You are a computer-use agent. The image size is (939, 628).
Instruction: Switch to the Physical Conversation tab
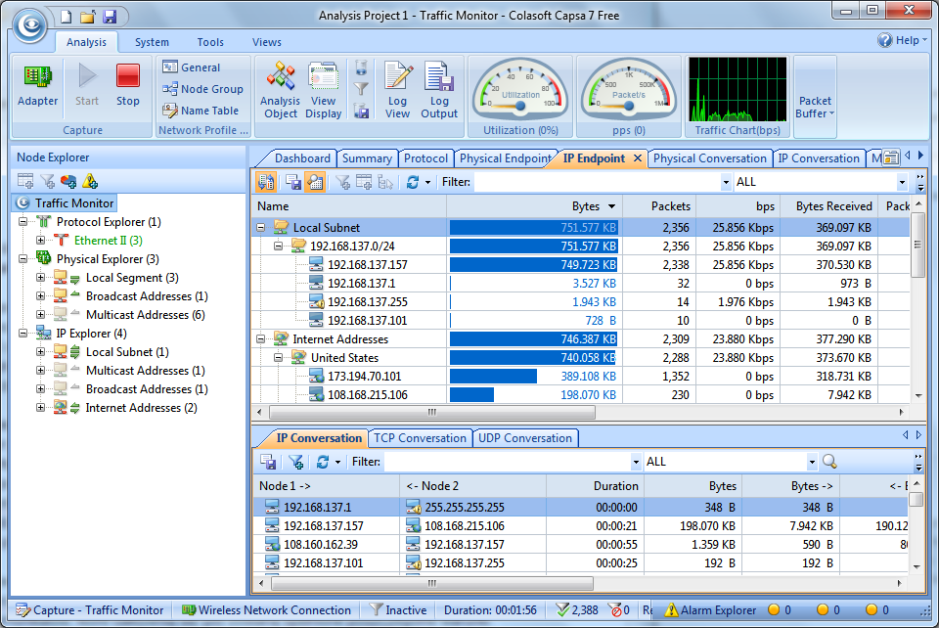[x=710, y=158]
